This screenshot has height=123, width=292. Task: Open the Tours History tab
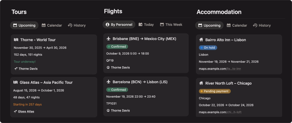pyautogui.click(x=77, y=25)
